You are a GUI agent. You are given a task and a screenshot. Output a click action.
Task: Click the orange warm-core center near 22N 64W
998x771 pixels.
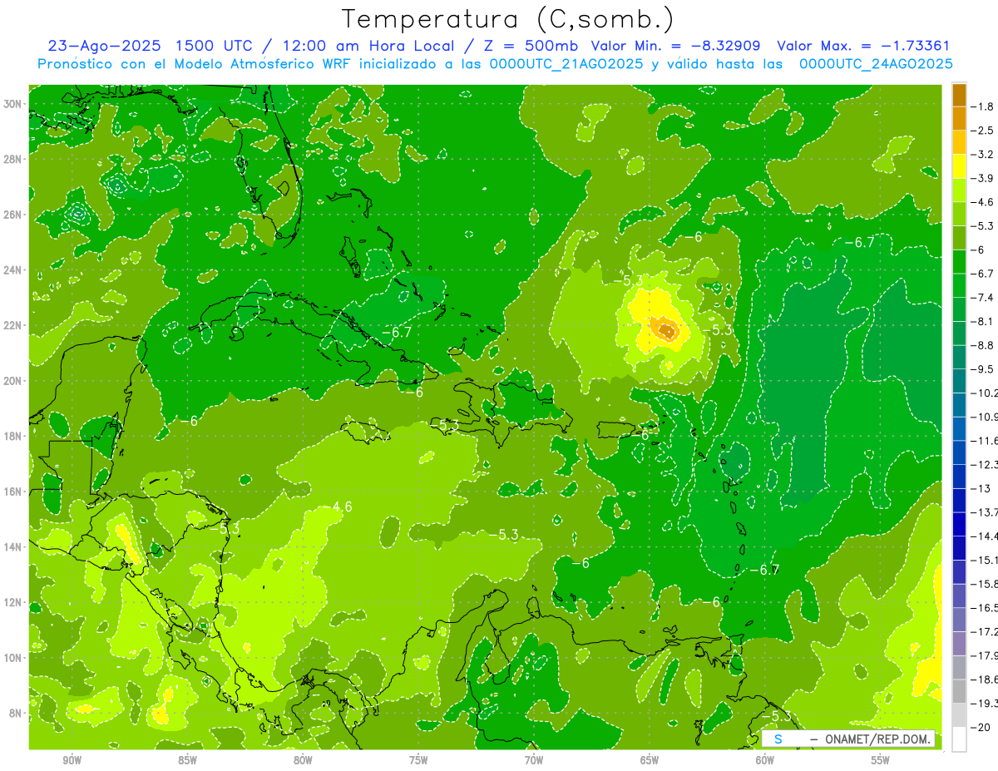coord(668,330)
